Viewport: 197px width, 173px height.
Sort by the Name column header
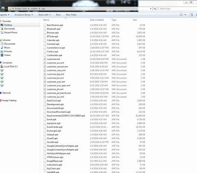[x=46, y=20]
